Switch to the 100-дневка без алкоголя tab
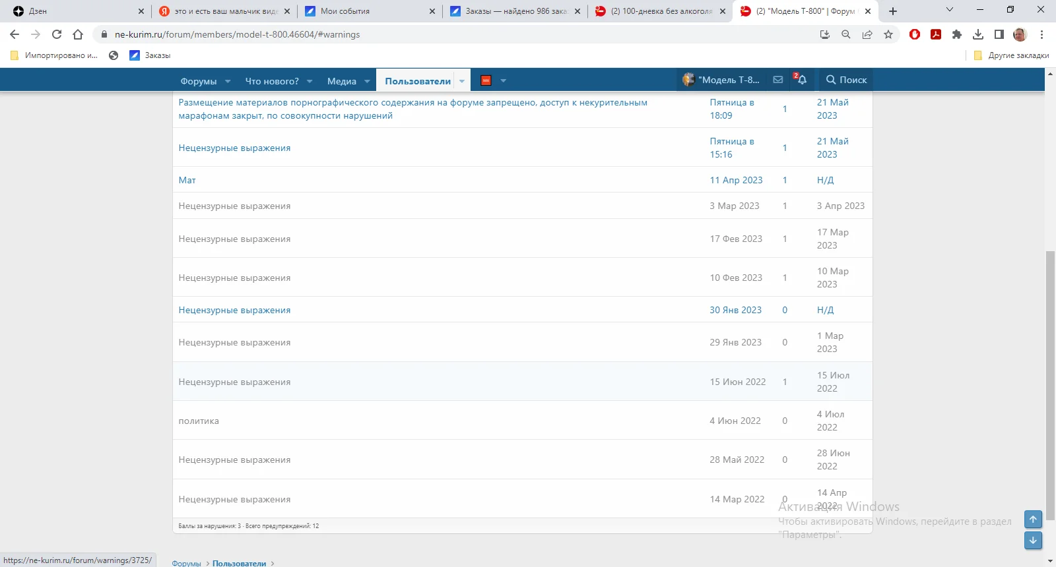This screenshot has height=567, width=1056. [660, 11]
